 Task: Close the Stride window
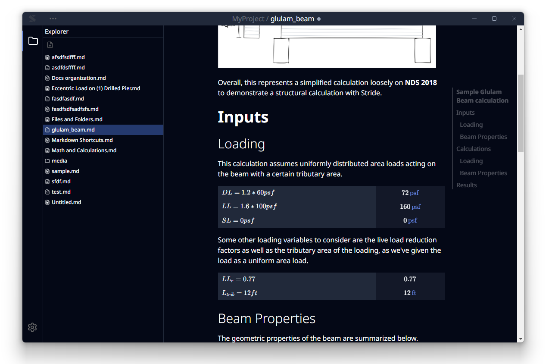click(x=514, y=19)
